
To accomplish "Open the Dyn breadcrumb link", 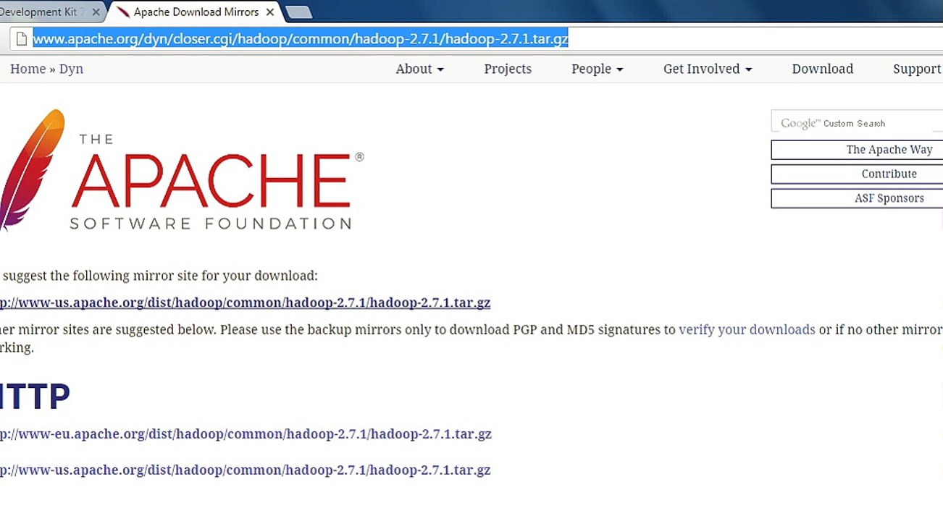I will coord(71,69).
